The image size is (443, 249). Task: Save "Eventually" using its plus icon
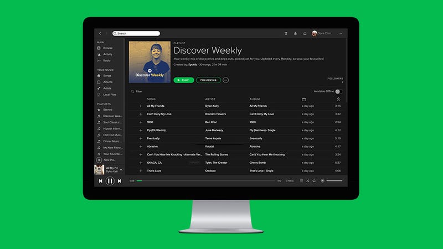tap(141, 139)
